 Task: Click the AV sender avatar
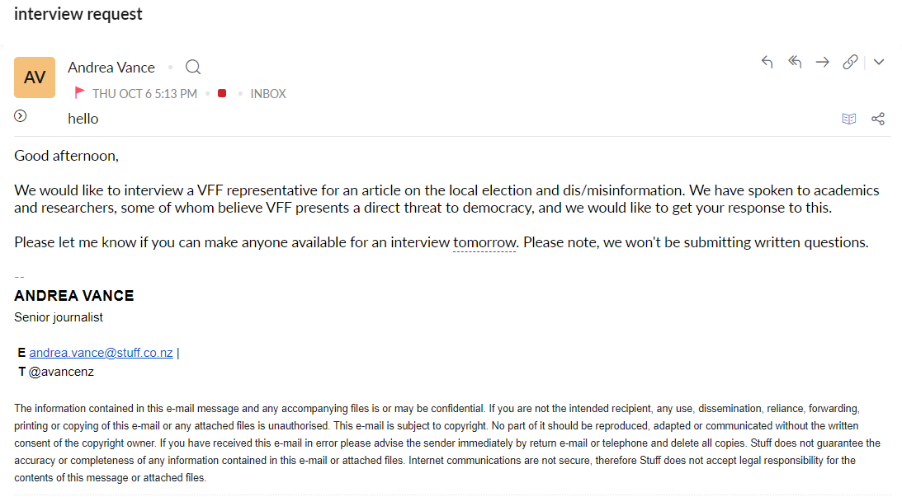(35, 77)
